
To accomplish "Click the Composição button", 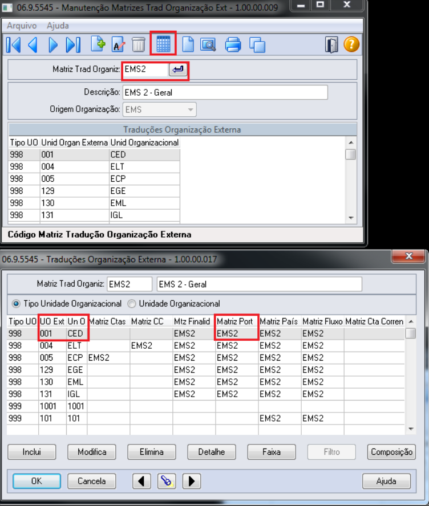I will 391,452.
